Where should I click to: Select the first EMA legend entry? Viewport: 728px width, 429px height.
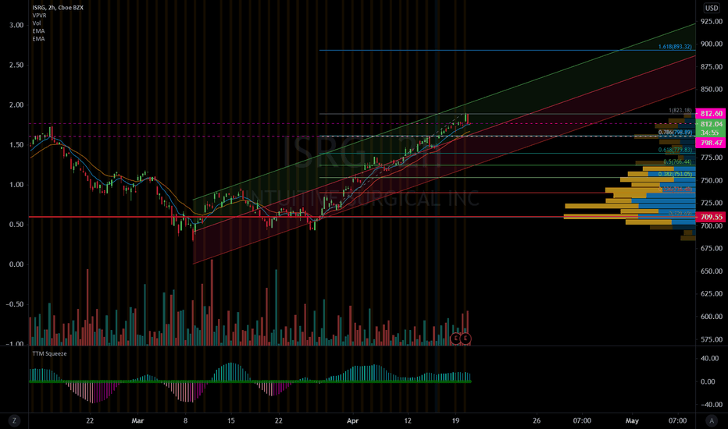(x=38, y=31)
